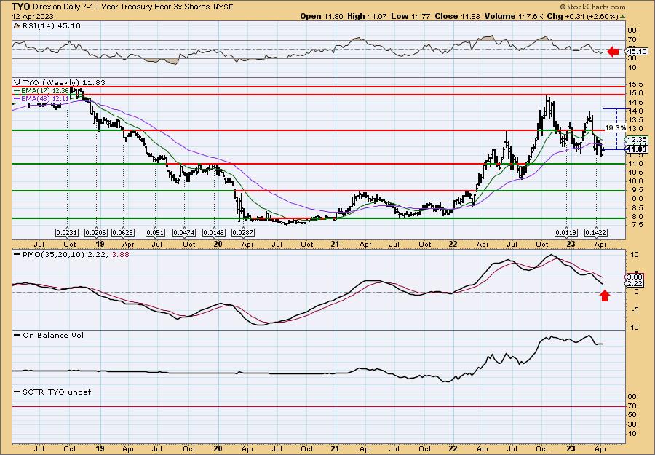
Task: Open the StockCharts.com copyright label
Action: [592, 7]
